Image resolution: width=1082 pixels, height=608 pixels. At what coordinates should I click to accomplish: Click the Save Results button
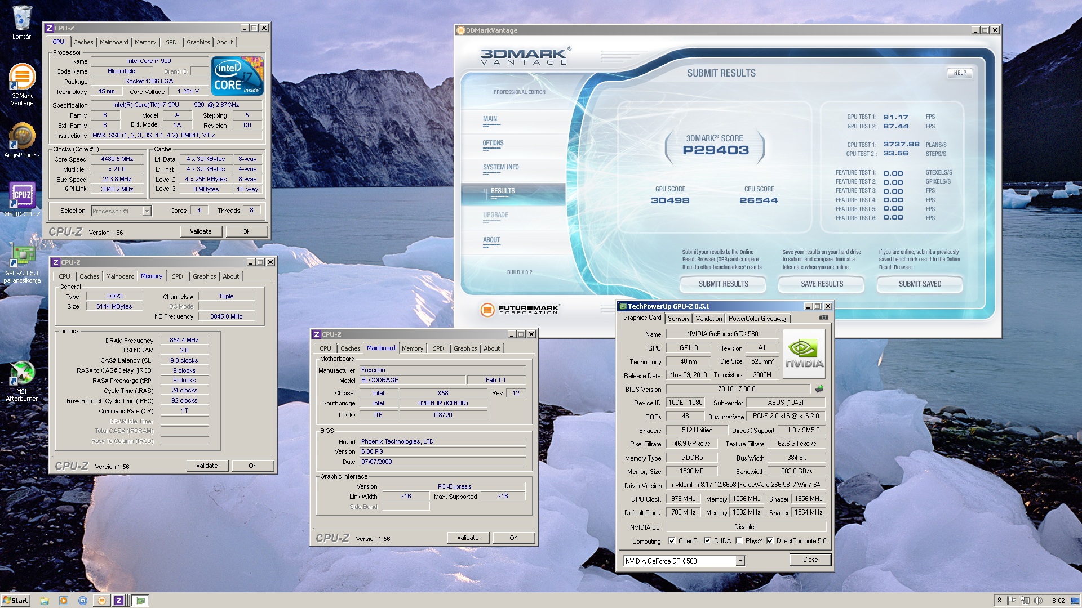(822, 284)
